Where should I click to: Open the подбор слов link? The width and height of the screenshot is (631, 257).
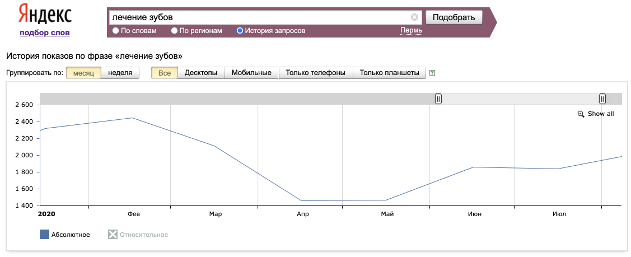tap(45, 32)
